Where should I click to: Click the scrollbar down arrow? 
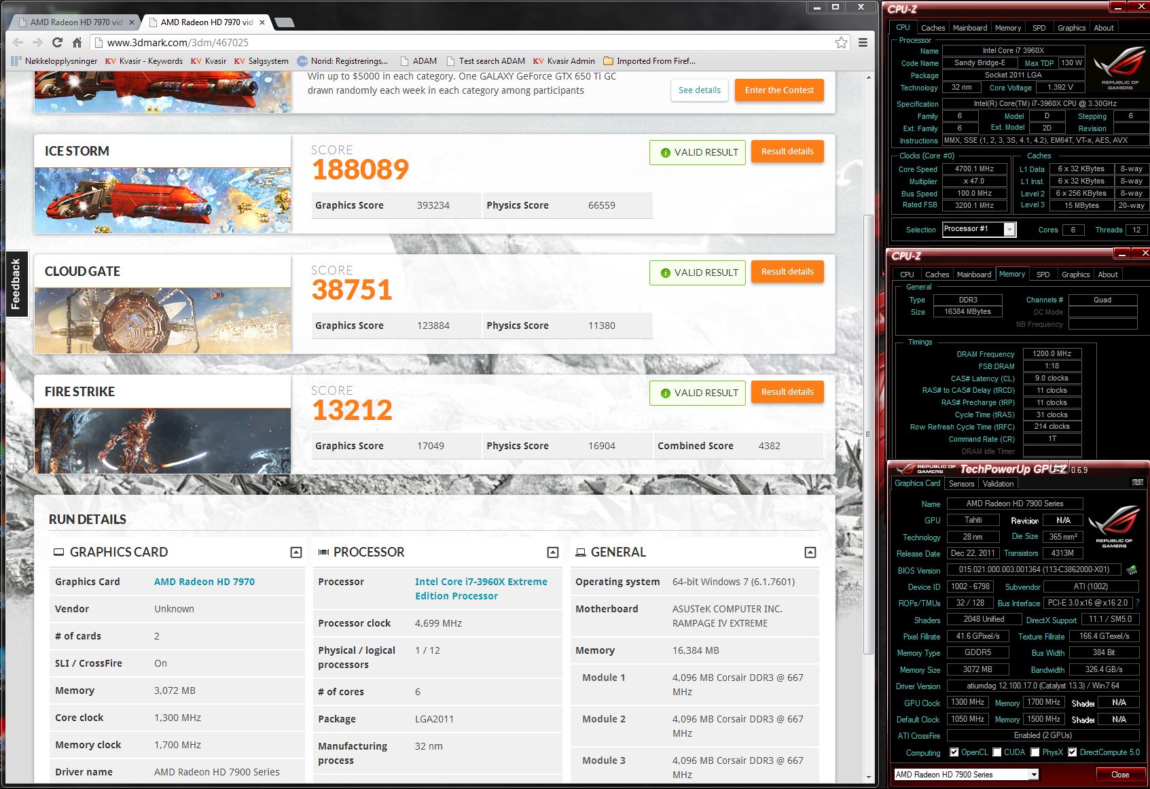click(x=868, y=777)
